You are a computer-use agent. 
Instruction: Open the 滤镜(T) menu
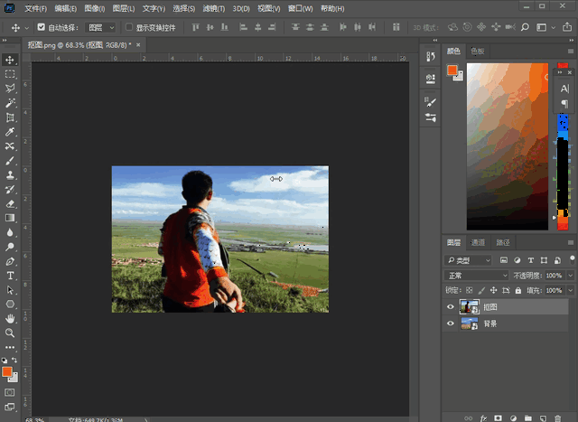click(214, 8)
